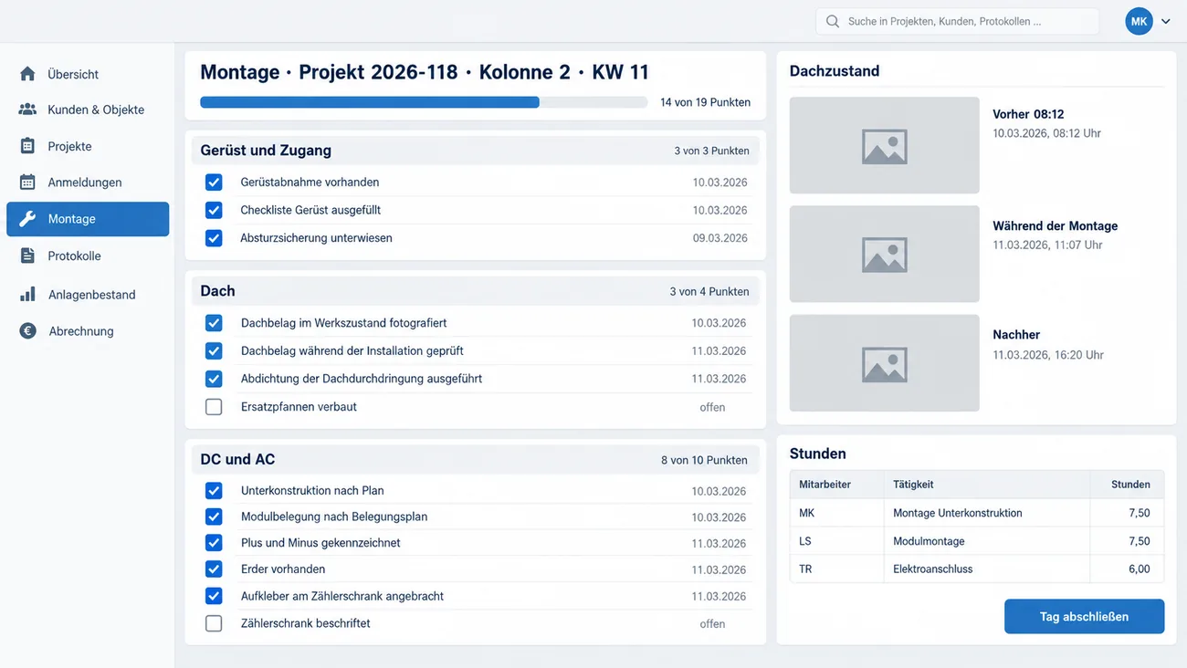Click the document icon beside Protokolle

(27, 256)
